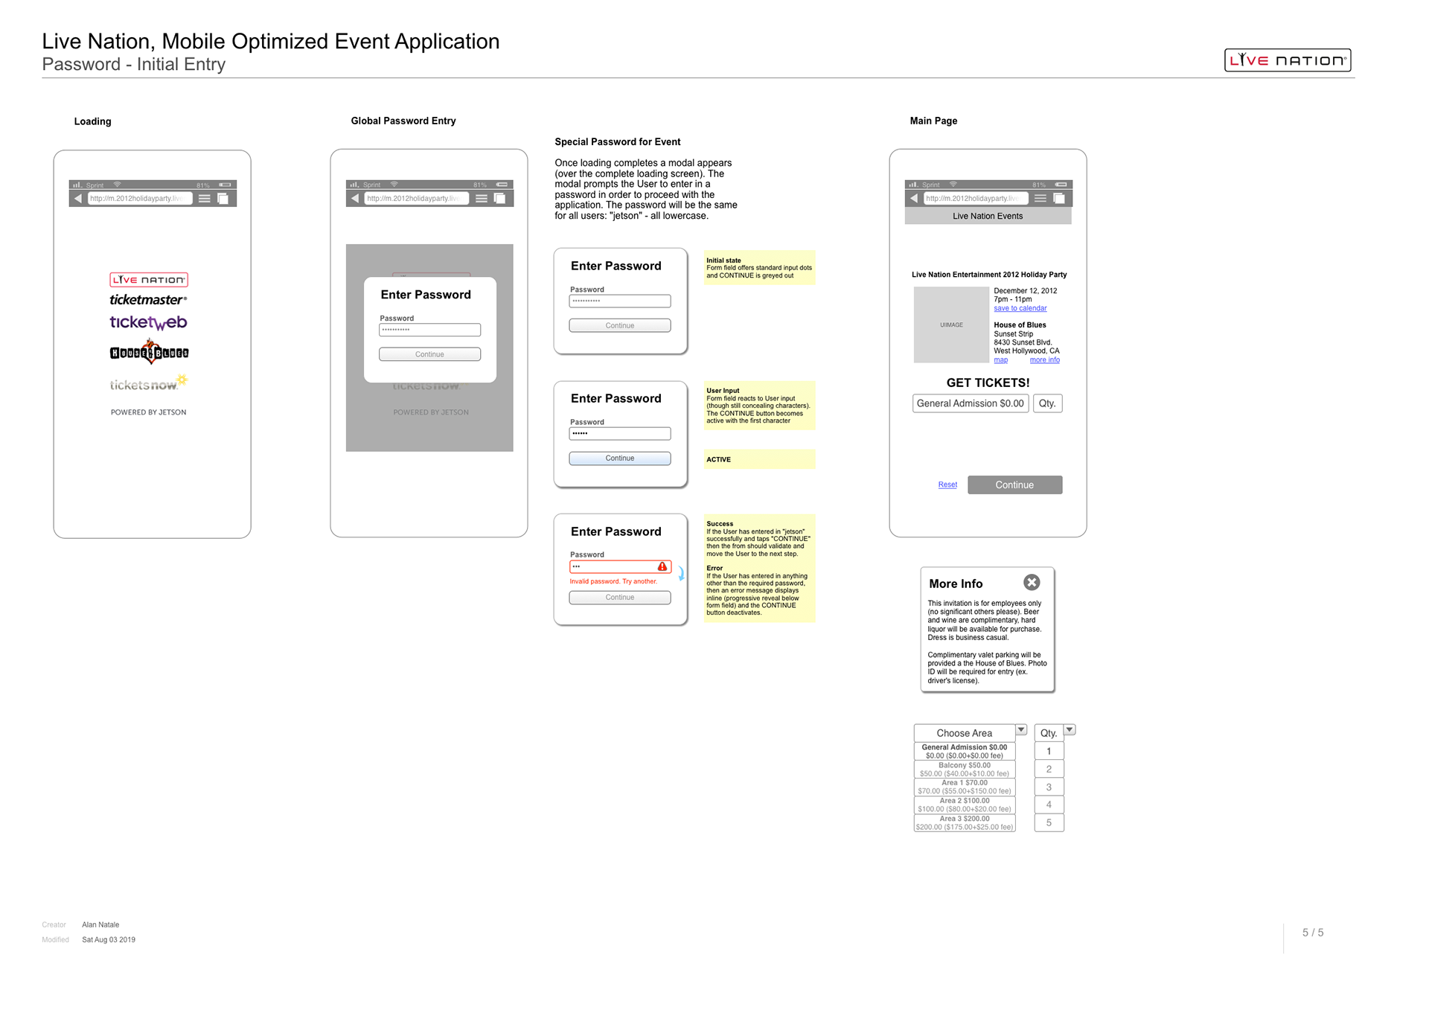This screenshot has height=1010, width=1429.
Task: Click URL field in Main Page mockup browser
Action: click(x=976, y=199)
